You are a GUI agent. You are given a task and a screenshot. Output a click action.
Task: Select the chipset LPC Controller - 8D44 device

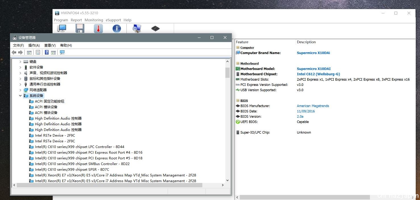point(80,147)
